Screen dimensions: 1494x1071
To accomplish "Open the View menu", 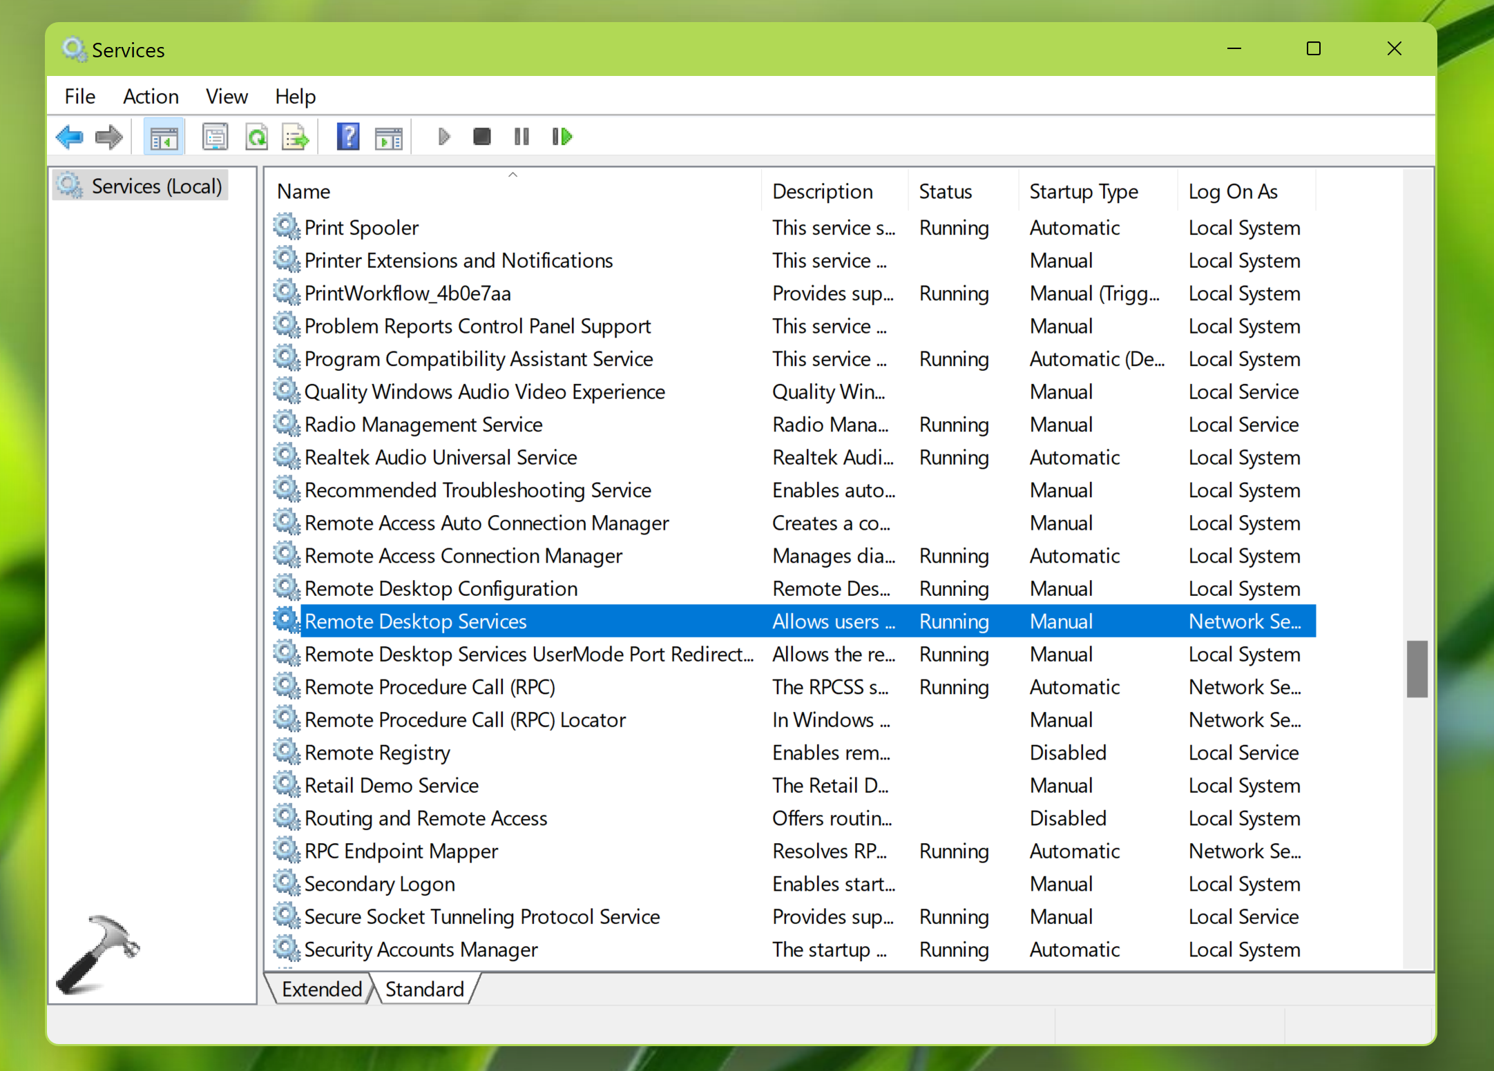I will pyautogui.click(x=227, y=96).
